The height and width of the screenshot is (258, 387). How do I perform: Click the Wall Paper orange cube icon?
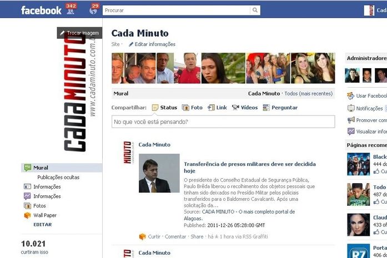tap(27, 215)
